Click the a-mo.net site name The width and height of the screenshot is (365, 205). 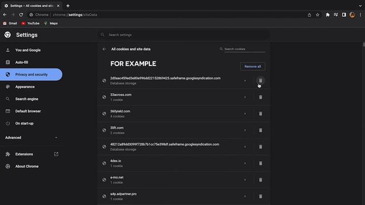tap(117, 177)
